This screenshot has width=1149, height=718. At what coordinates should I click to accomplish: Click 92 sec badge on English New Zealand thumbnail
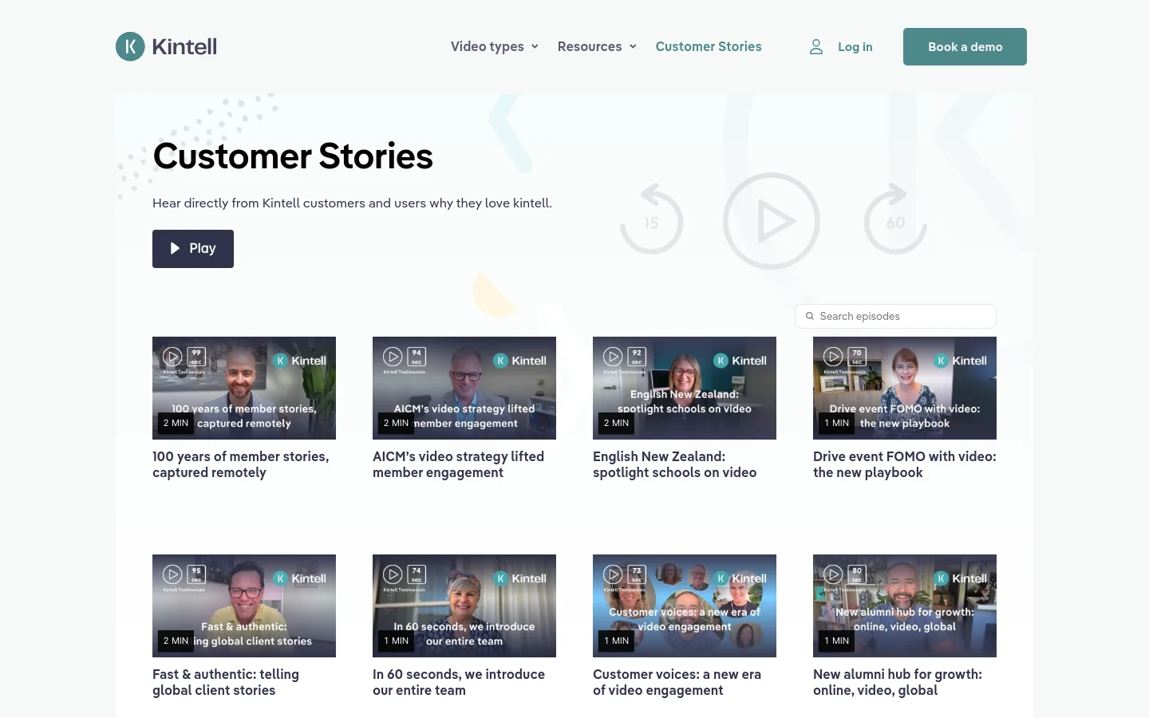pyautogui.click(x=637, y=357)
